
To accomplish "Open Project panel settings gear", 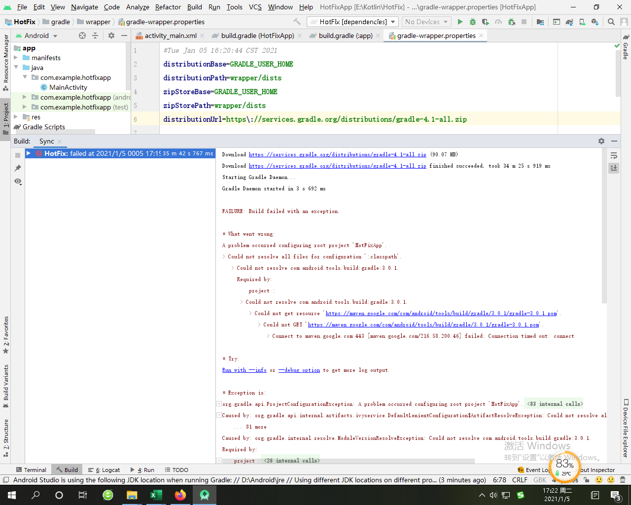I will coord(111,36).
